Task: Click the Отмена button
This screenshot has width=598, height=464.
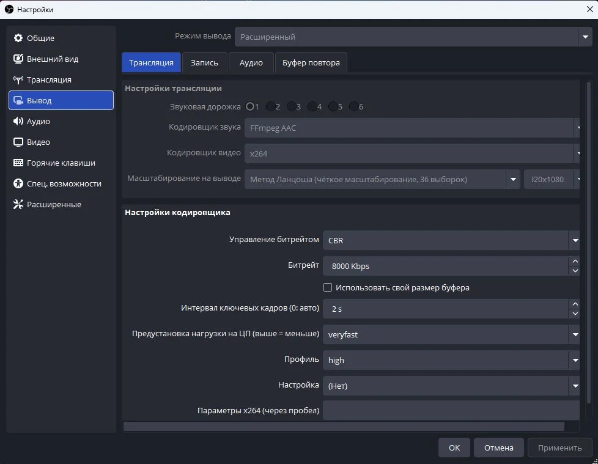Action: tap(499, 447)
